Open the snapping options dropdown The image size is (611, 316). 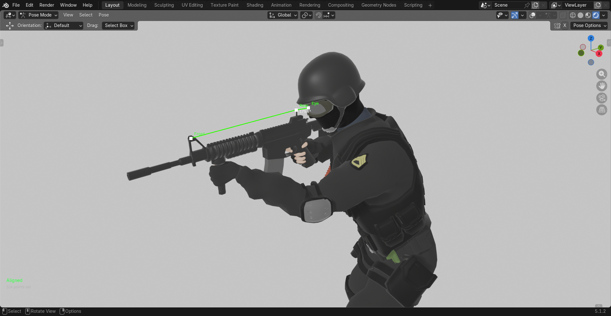329,15
